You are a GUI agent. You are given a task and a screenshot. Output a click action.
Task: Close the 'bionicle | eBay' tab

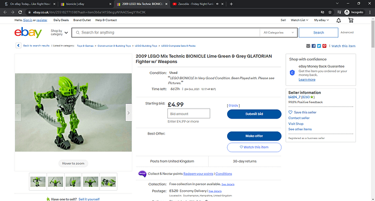(110, 4)
